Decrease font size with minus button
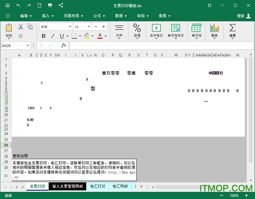Viewport: 255px width, 199px height. point(96,27)
